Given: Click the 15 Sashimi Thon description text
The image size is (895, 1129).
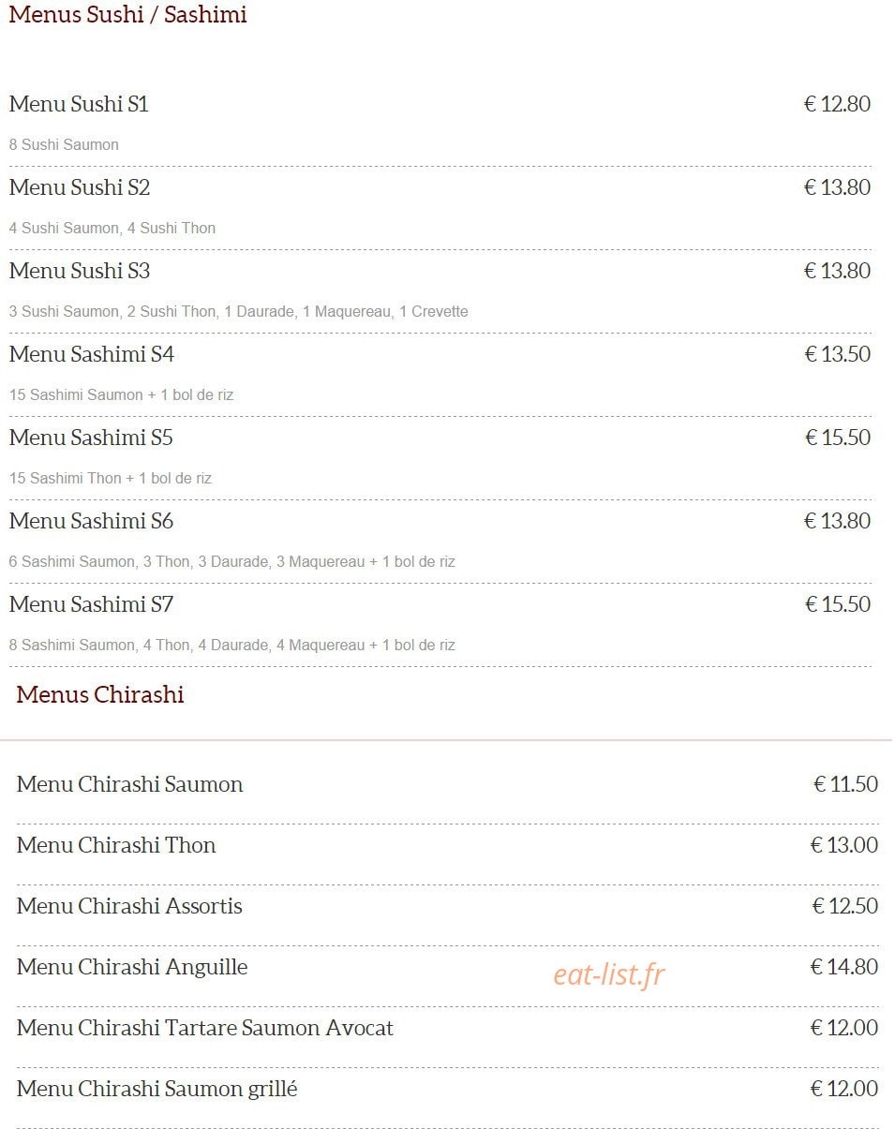Looking at the screenshot, I should 111,479.
